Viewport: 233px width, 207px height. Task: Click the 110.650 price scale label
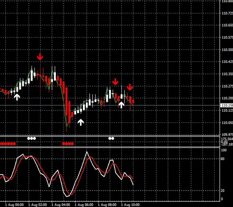point(227,25)
